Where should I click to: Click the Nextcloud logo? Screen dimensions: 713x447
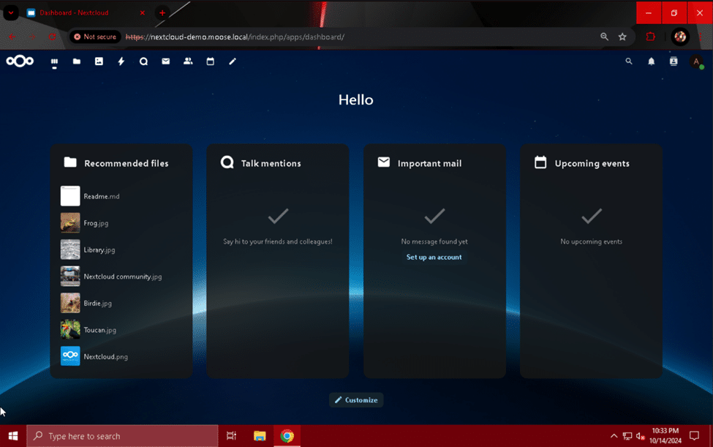pyautogui.click(x=20, y=61)
